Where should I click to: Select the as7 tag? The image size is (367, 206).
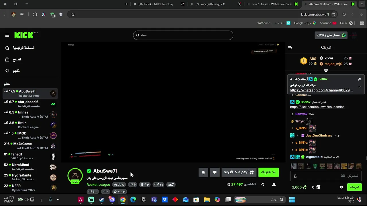coord(171,185)
